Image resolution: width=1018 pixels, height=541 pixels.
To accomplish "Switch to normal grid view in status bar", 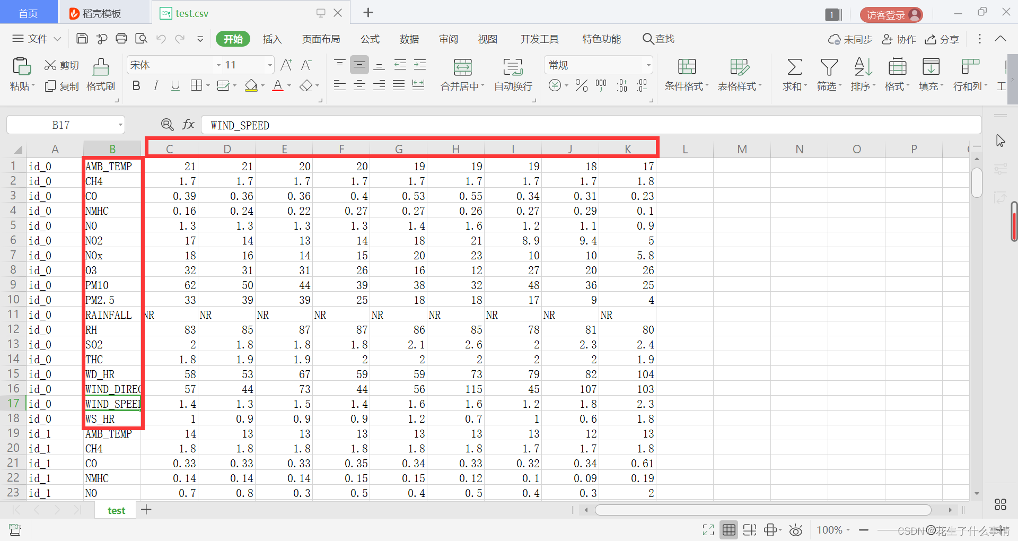I will tap(729, 530).
